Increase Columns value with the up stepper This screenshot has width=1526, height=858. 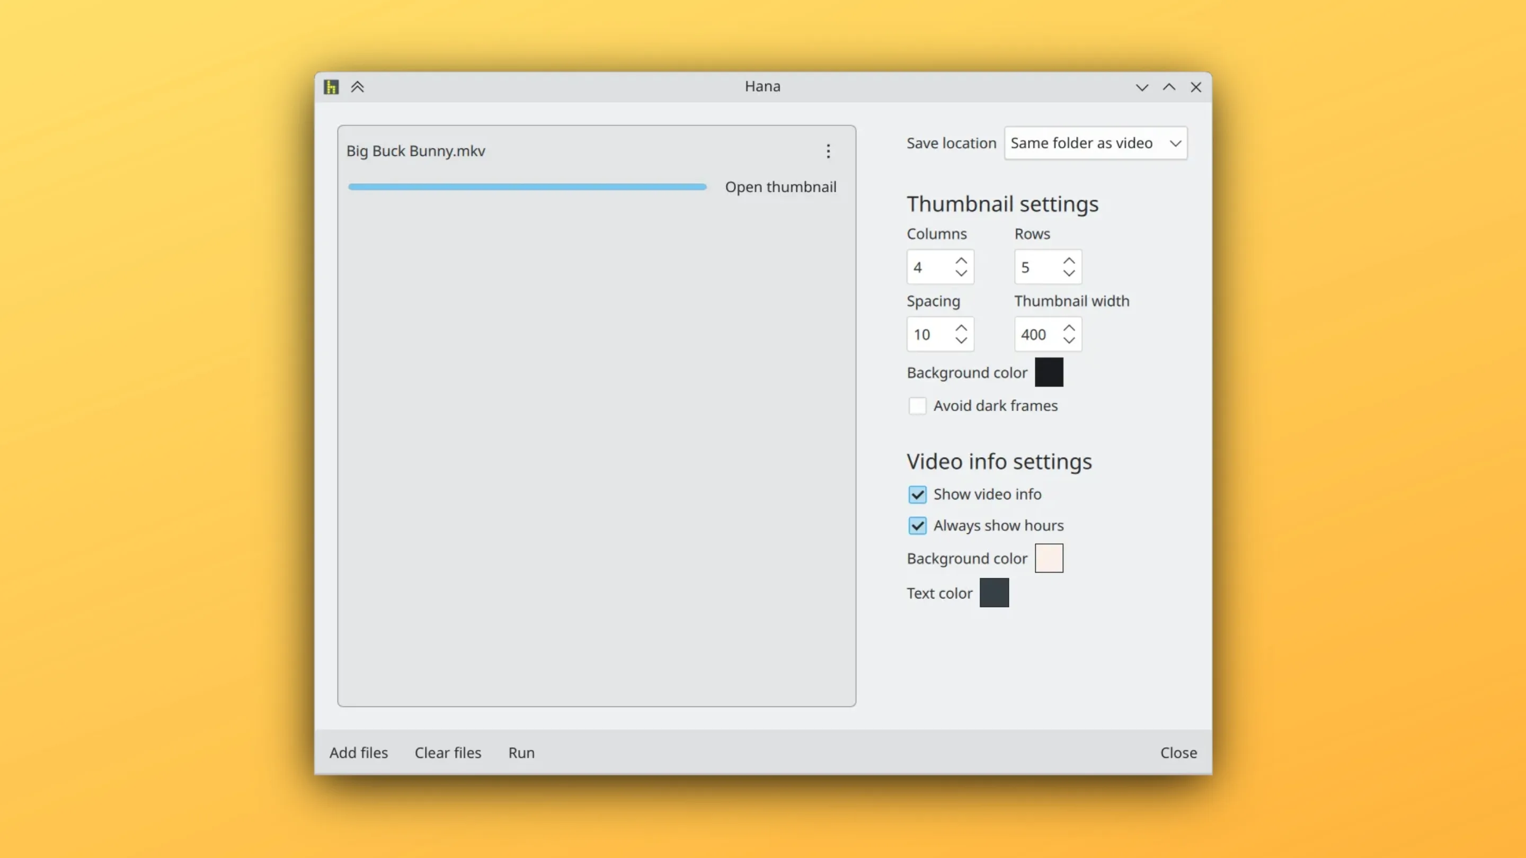[962, 261]
